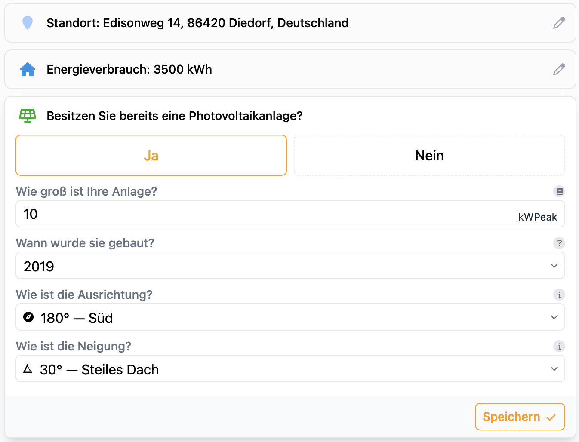Choose Nein for existing photovoltaic system
Screen dimensions: 579x442
pos(429,155)
